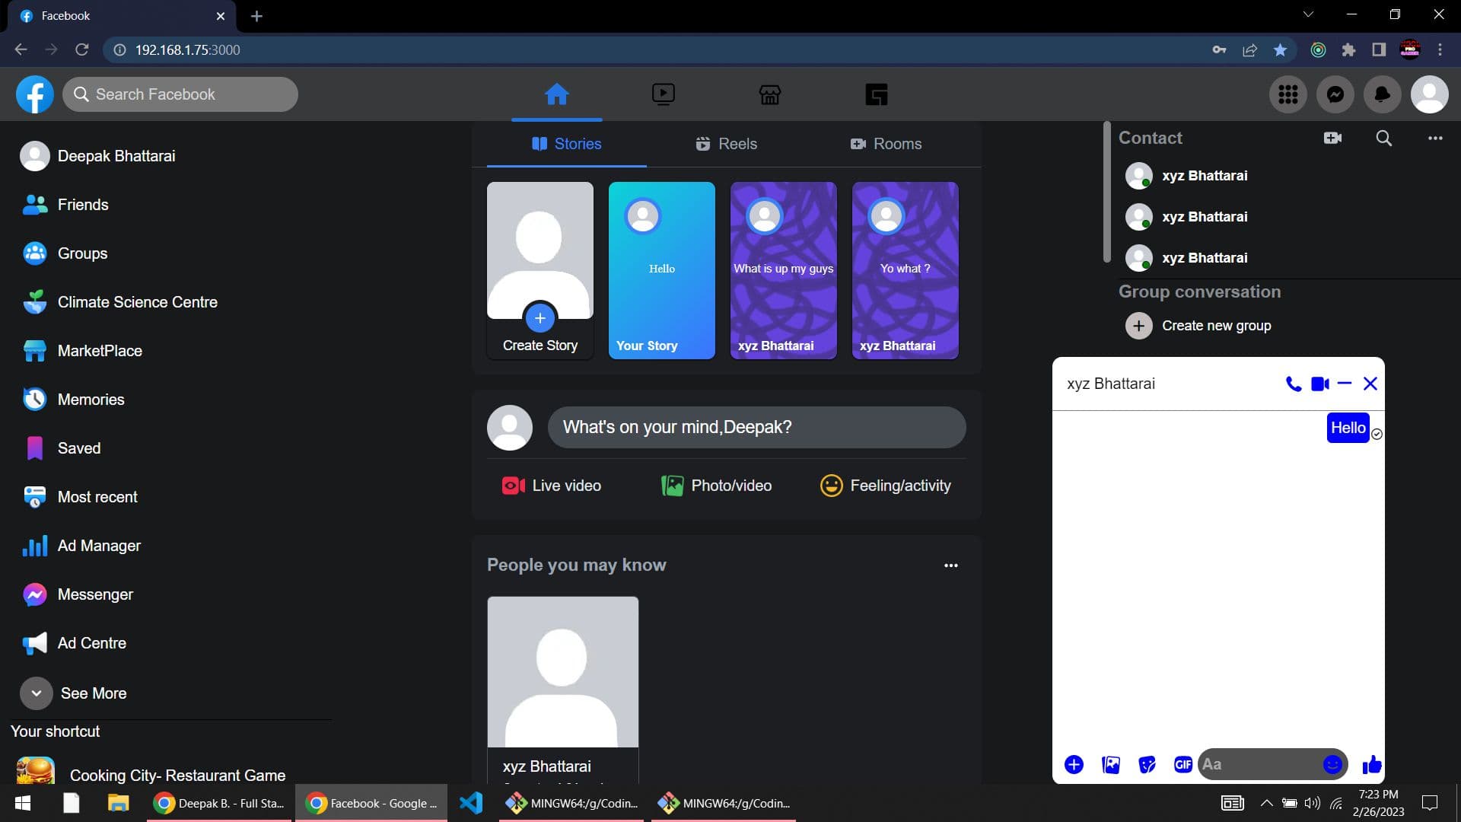
Task: Open Windows Start menu
Action: pyautogui.click(x=23, y=803)
